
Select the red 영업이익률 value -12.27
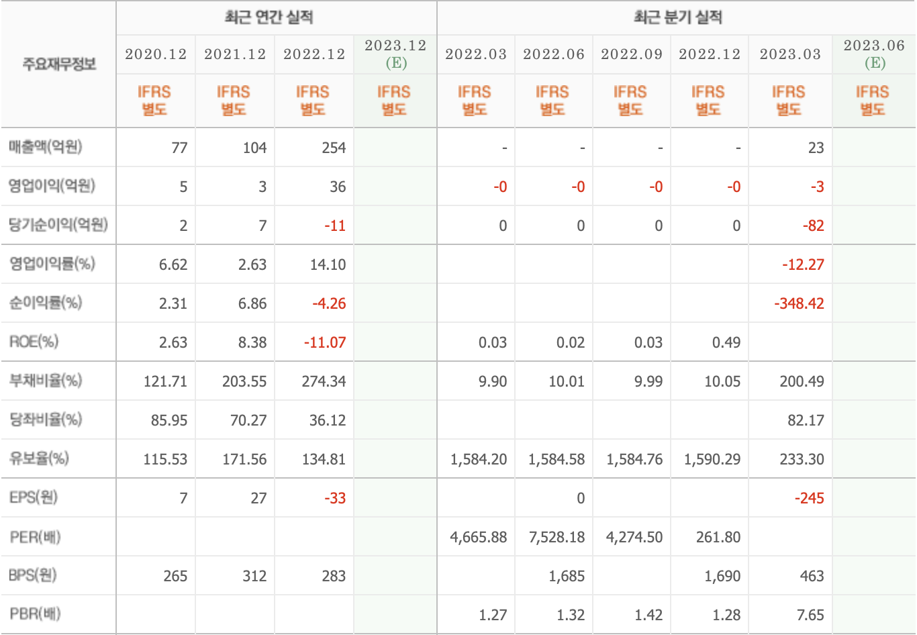pos(803,264)
